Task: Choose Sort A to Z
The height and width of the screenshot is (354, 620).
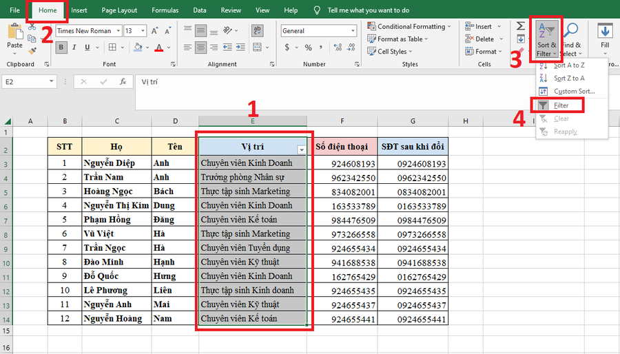Action: (571, 65)
